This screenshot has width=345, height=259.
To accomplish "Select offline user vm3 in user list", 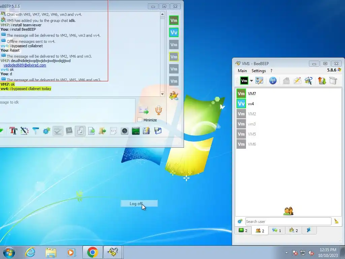I will [x=289, y=124].
